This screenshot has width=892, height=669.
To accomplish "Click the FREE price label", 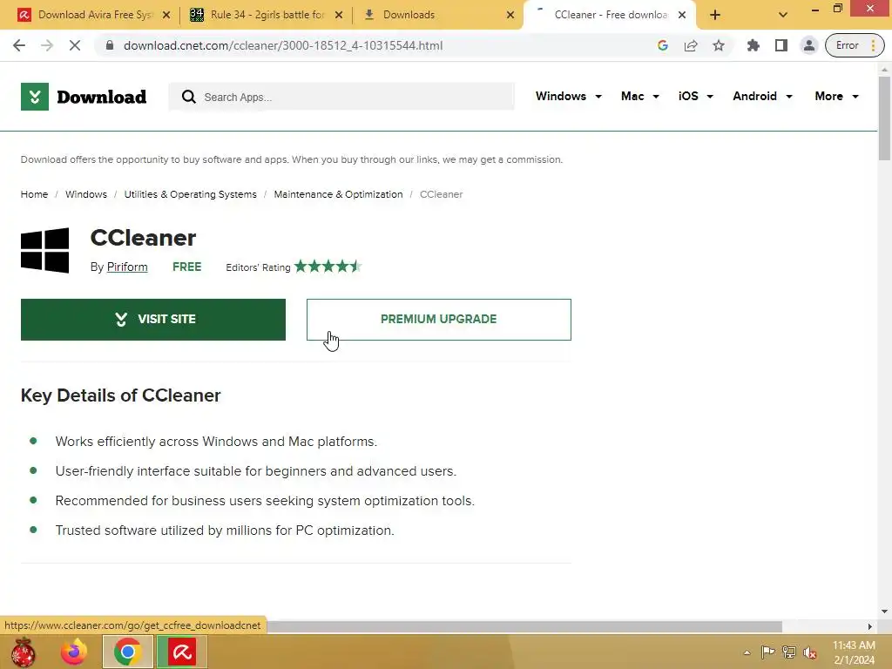I will coord(186,267).
